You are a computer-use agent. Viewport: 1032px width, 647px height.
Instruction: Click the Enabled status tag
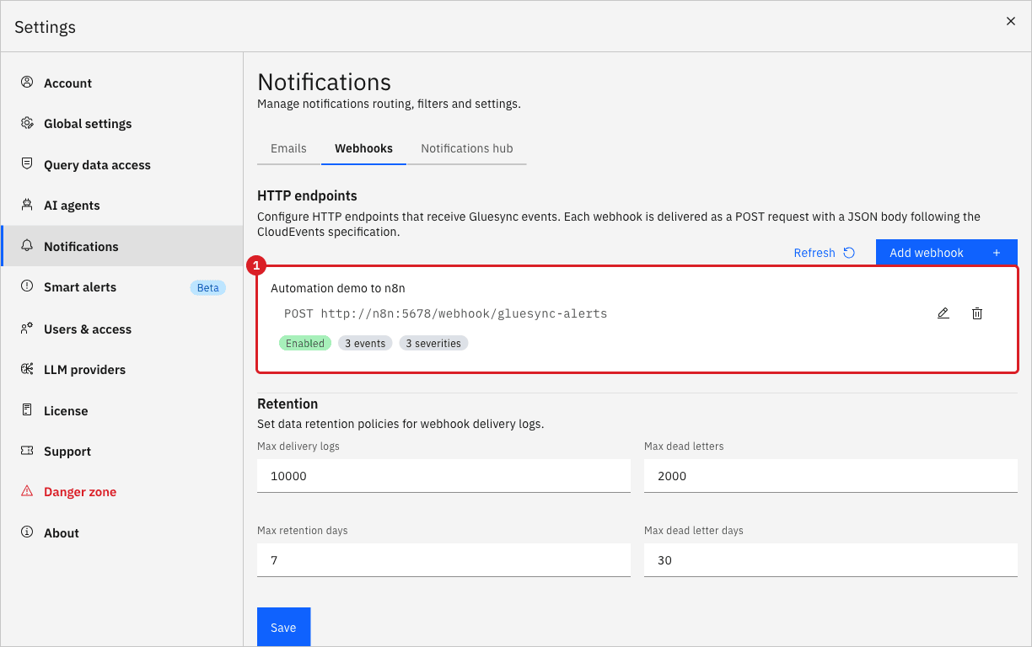(304, 343)
